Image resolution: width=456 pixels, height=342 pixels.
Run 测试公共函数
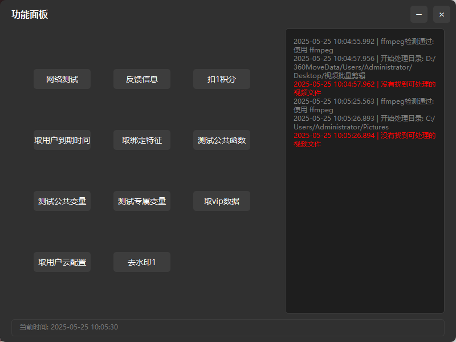222,140
